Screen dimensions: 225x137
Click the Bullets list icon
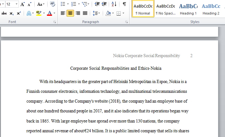click(x=63, y=4)
